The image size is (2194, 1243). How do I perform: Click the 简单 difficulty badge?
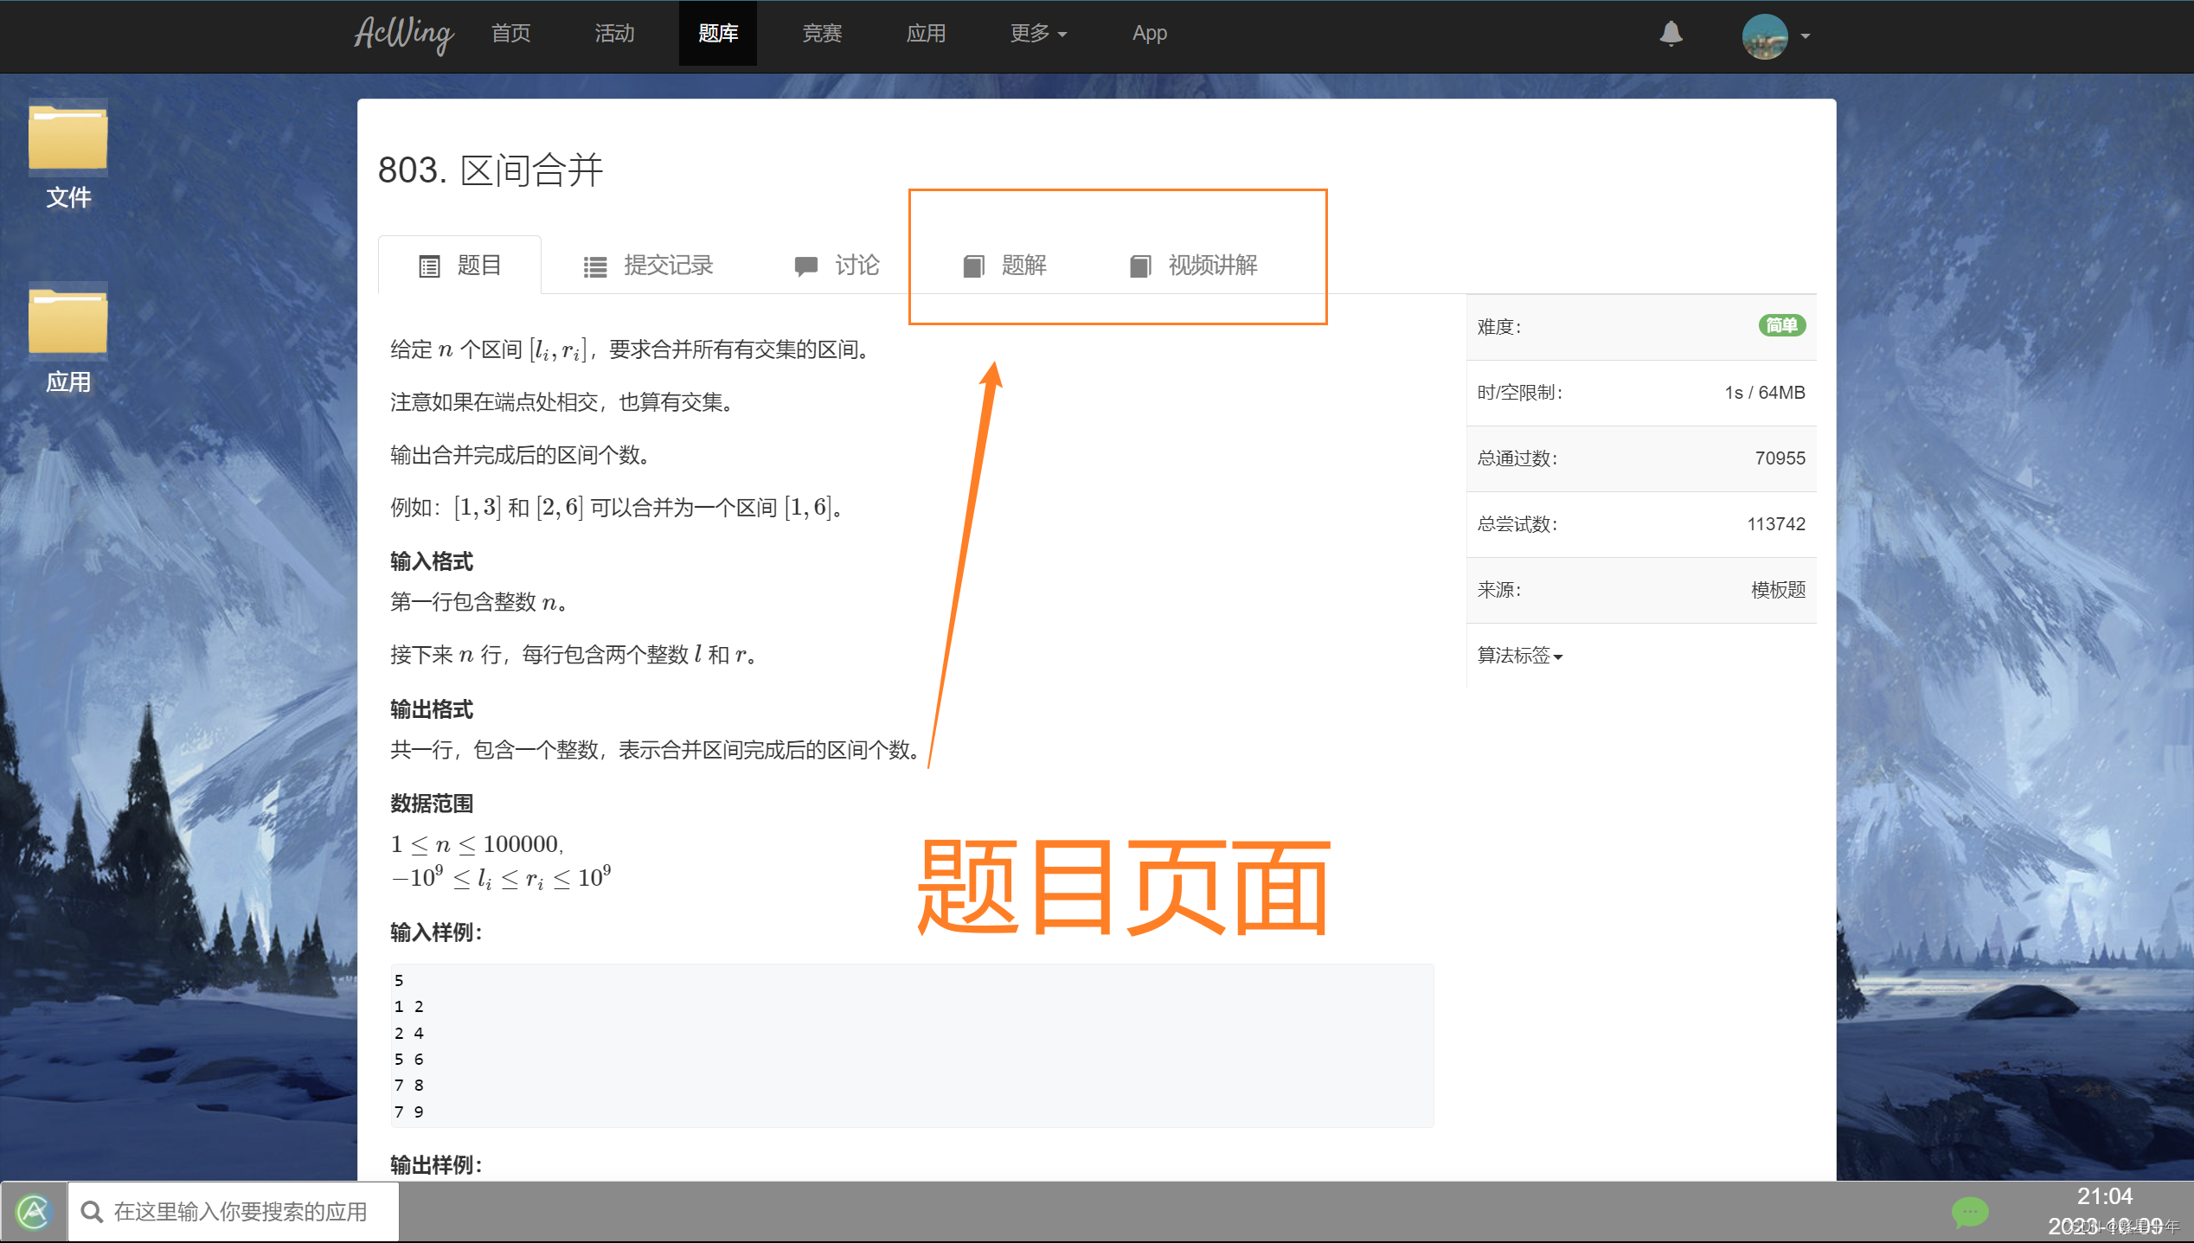[x=1781, y=326]
